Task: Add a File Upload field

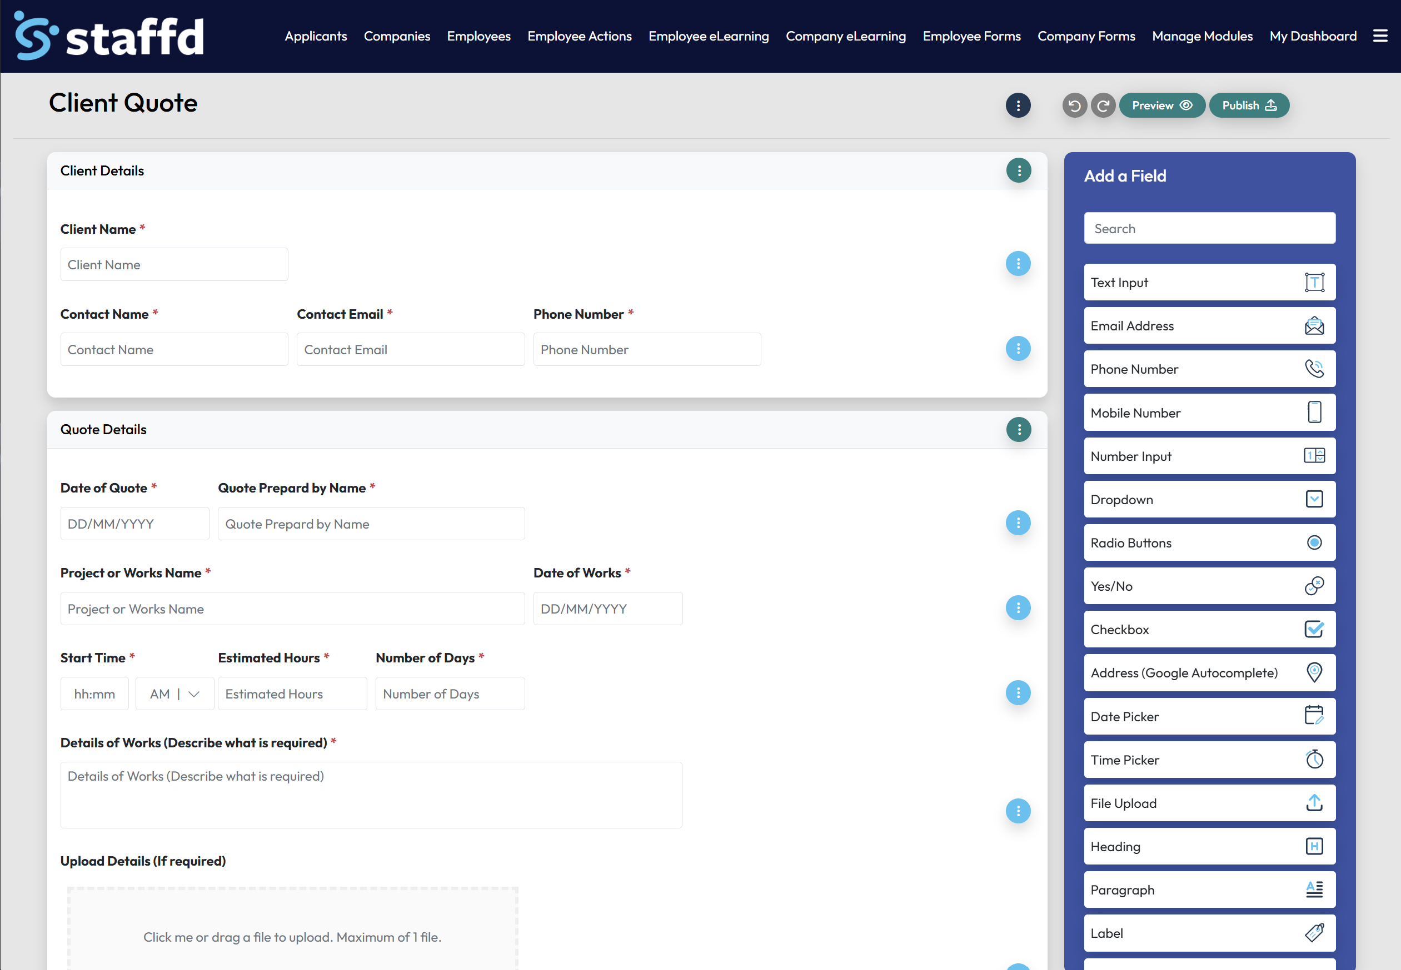Action: point(1209,803)
